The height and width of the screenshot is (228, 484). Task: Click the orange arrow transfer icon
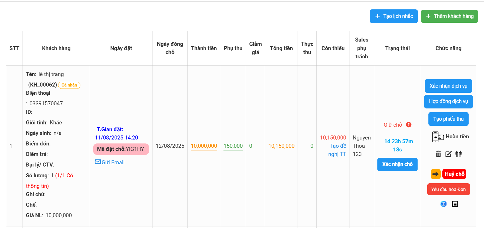436,174
